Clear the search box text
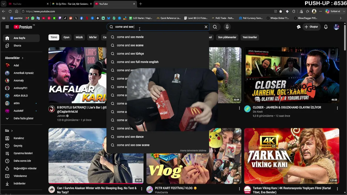Image resolution: width=347 pixels, height=195 pixels. coord(206,27)
